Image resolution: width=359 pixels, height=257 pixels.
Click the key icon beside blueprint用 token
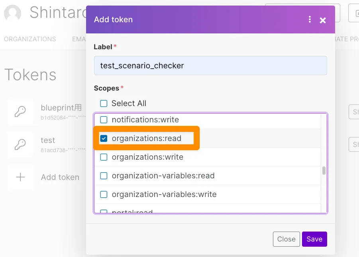point(20,112)
